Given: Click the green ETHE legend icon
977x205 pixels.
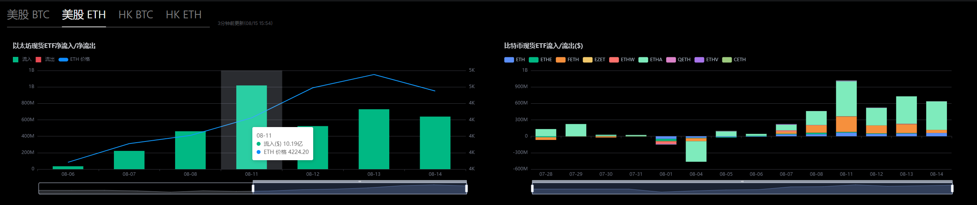Looking at the screenshot, I should tap(534, 60).
